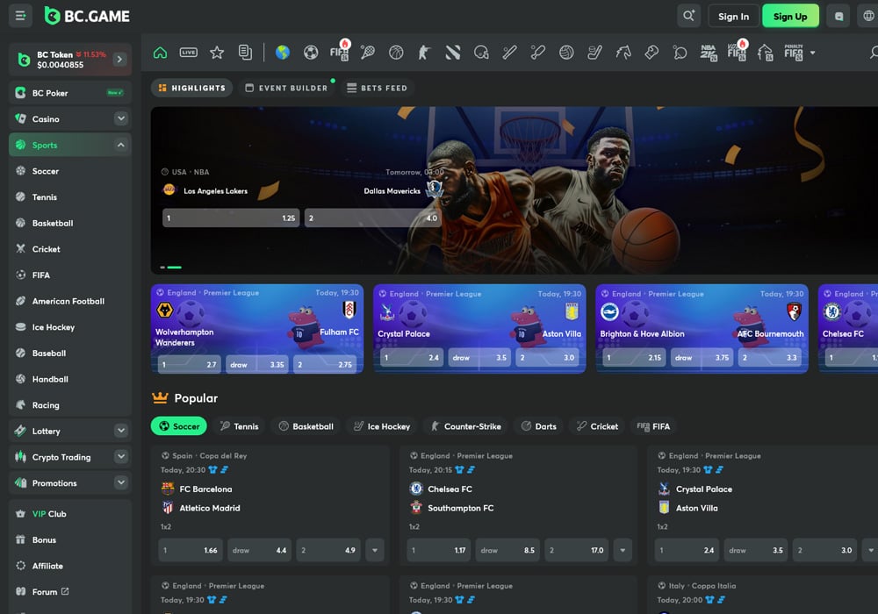The image size is (878, 614).
Task: Open the Bets Feed tab
Action: coord(378,88)
